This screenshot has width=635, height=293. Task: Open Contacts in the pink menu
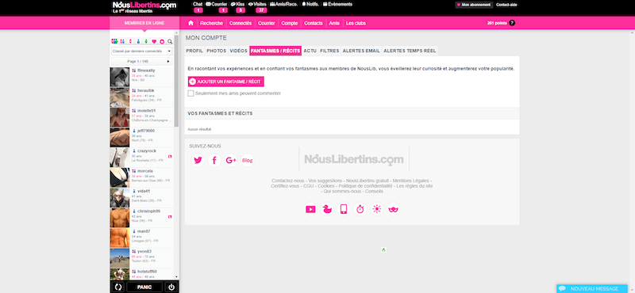[314, 23]
